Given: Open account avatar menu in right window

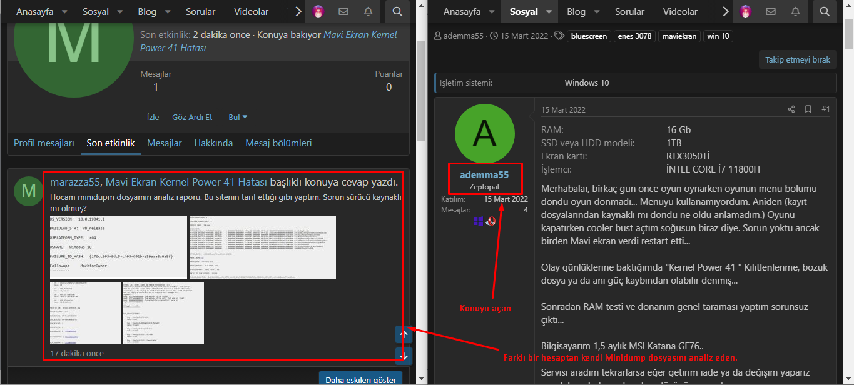Looking at the screenshot, I should point(745,11).
